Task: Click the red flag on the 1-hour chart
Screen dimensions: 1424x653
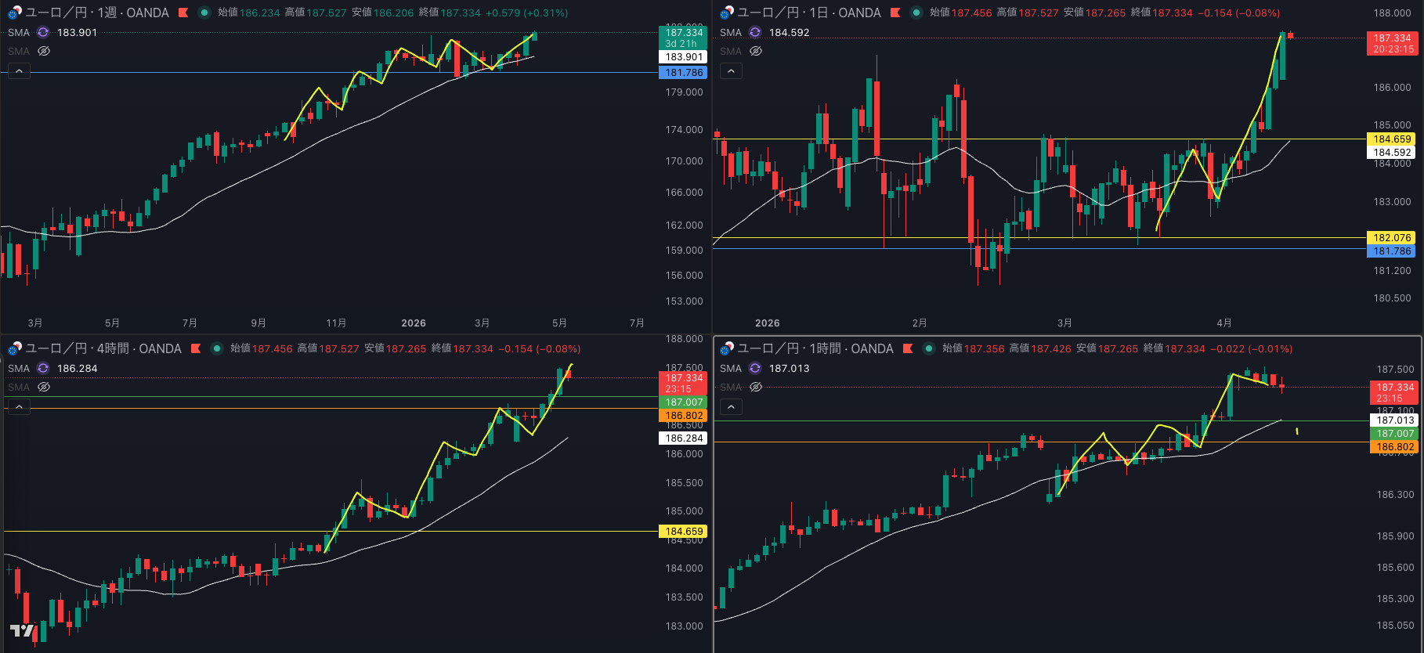Action: click(908, 348)
